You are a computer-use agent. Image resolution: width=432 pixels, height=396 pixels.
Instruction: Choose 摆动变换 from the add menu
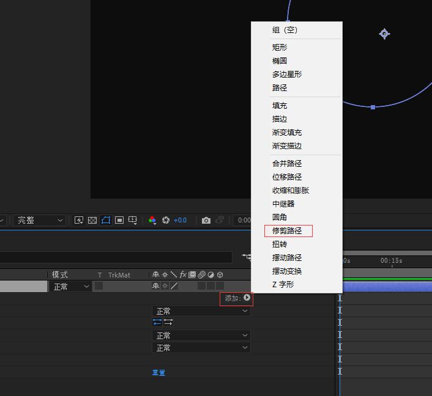(x=297, y=271)
